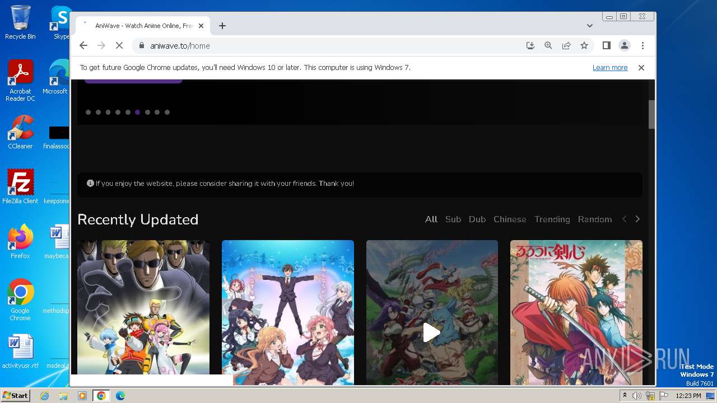Toggle Chrome side panel
Image resolution: width=717 pixels, height=403 pixels.
(x=607, y=46)
